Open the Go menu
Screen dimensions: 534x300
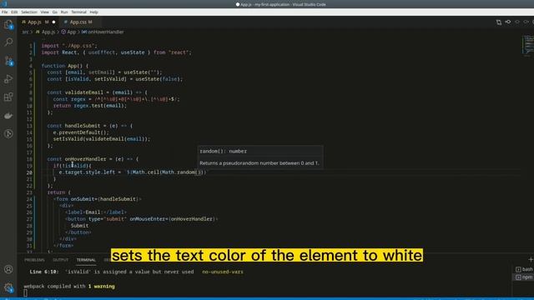[55, 12]
